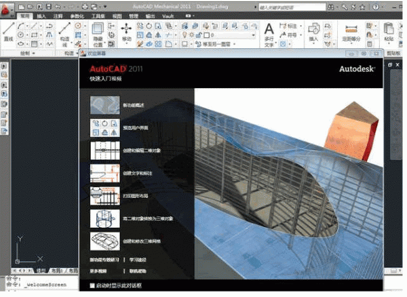
Task: Select the Arc tool in draw panel
Action: (x=21, y=26)
